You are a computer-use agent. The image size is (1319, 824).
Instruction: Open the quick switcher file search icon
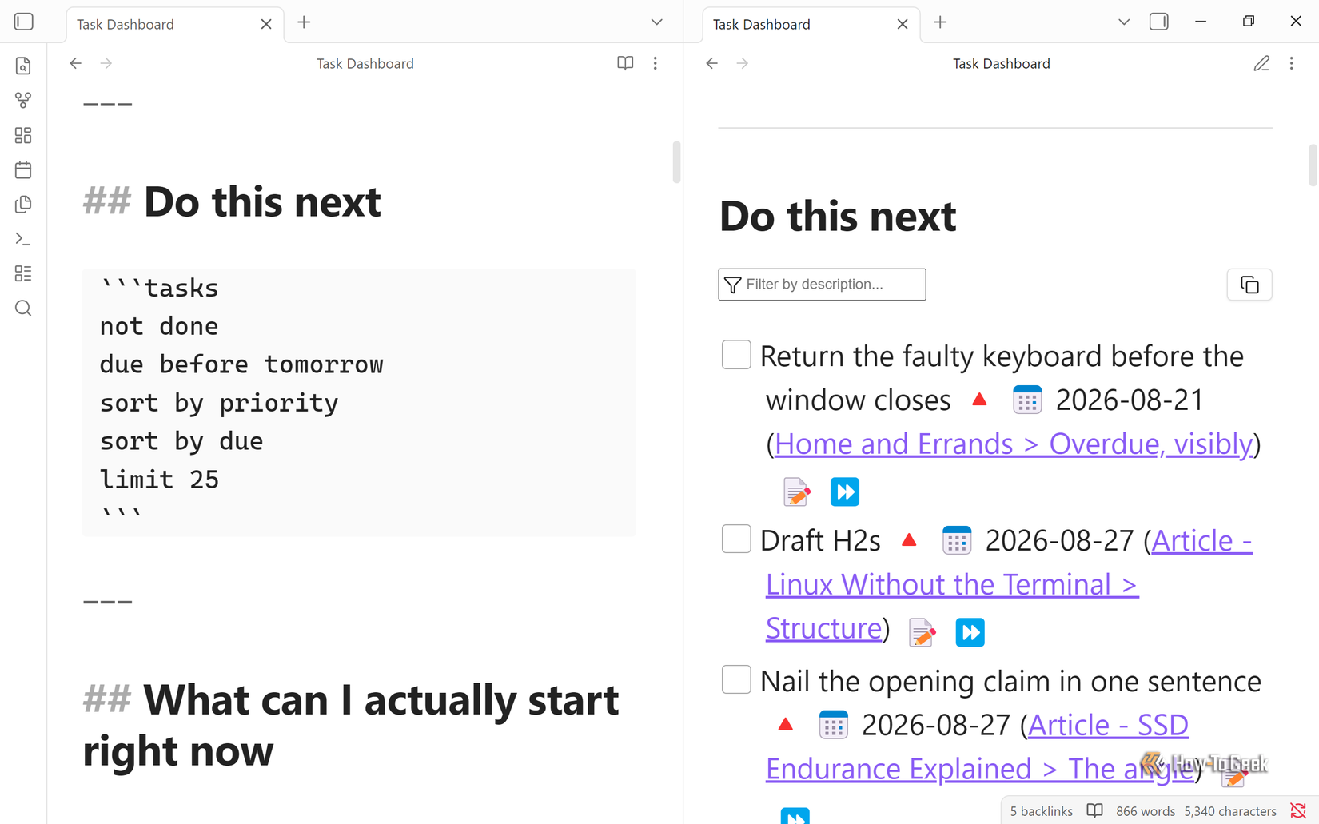(23, 66)
